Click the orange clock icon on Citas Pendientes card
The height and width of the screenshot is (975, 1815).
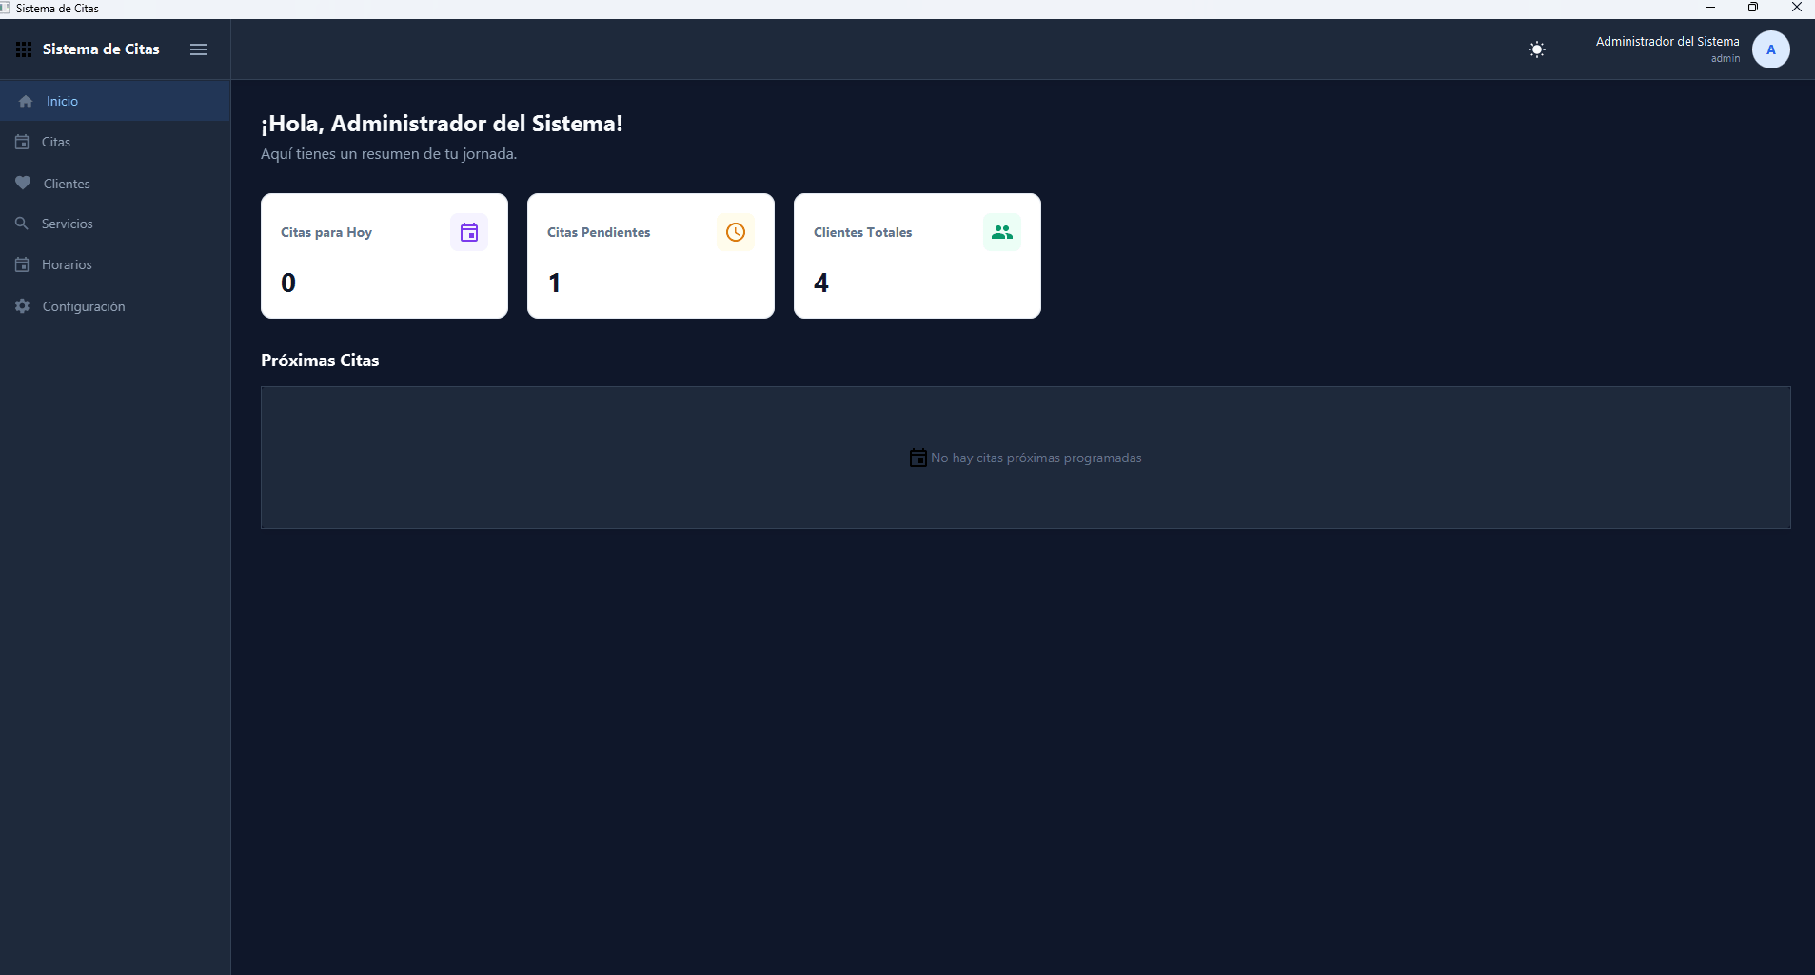[735, 231]
